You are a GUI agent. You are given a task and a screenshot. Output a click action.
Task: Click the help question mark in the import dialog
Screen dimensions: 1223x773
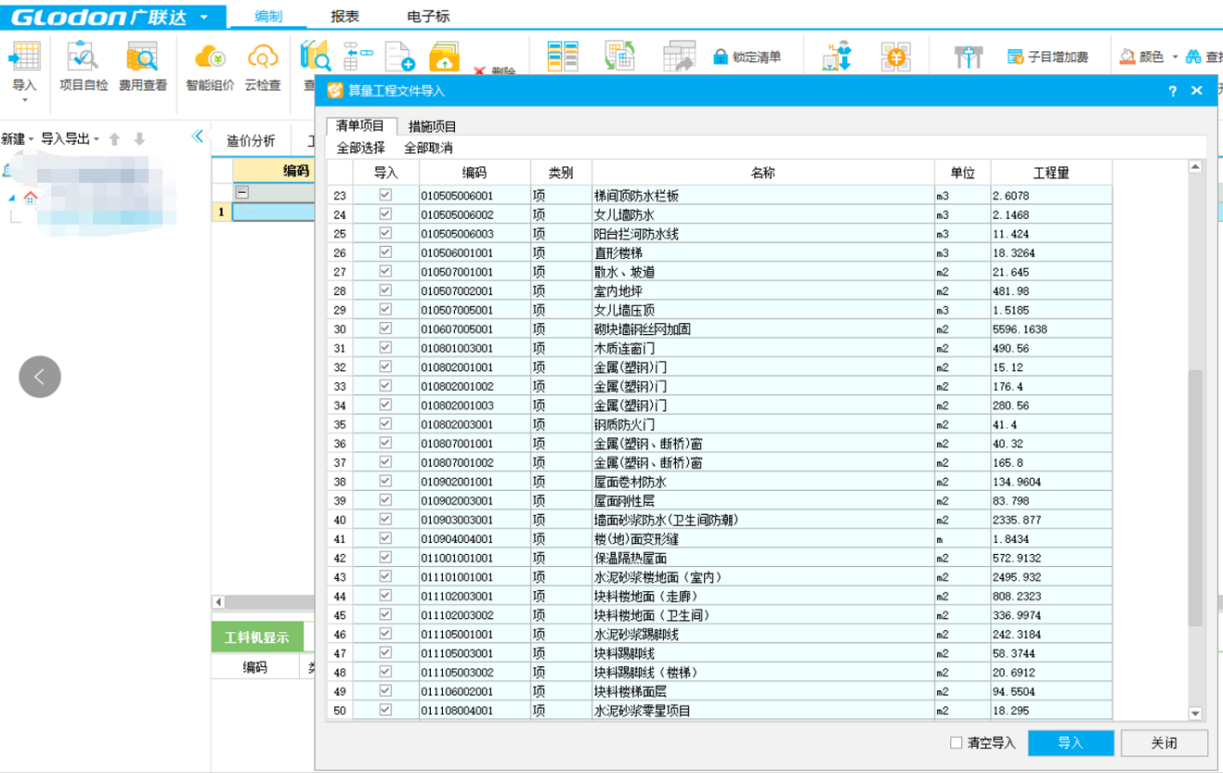(1173, 91)
